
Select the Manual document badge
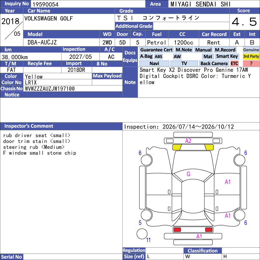tap(203, 50)
